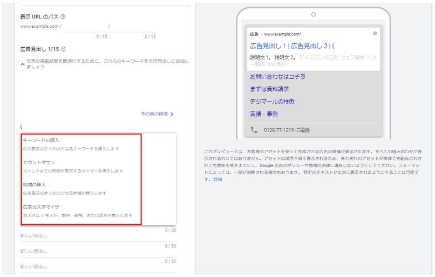The image size is (435, 277).
Task: Open その他の候補 link
Action: 154,114
